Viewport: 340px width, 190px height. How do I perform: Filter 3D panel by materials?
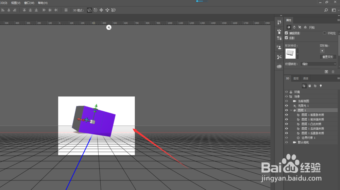[315, 86]
